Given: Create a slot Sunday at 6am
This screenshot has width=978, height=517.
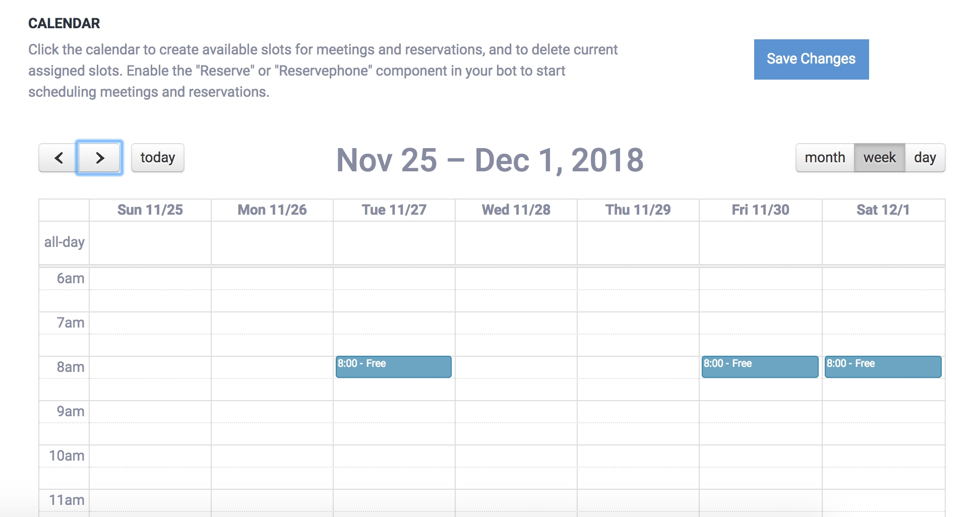Looking at the screenshot, I should click(x=150, y=279).
